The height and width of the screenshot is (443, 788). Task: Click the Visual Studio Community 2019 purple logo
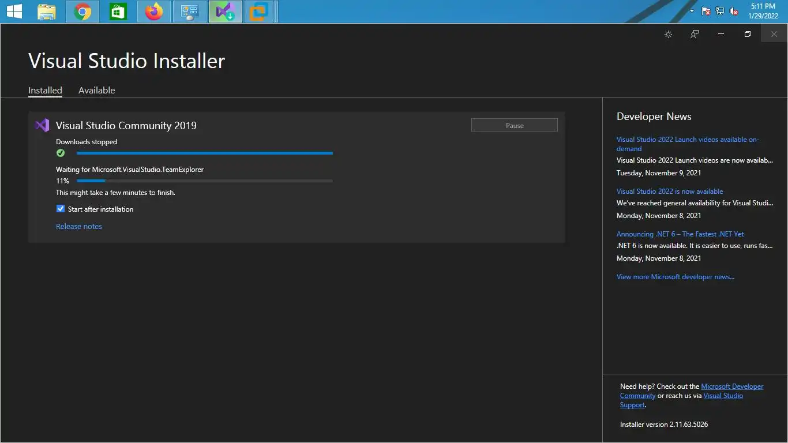coord(42,125)
